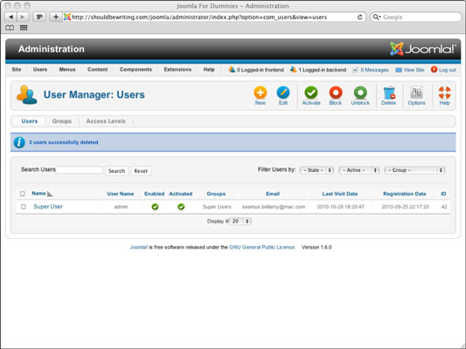The width and height of the screenshot is (466, 349).
Task: Click the Joomla! footer link
Action: (139, 247)
